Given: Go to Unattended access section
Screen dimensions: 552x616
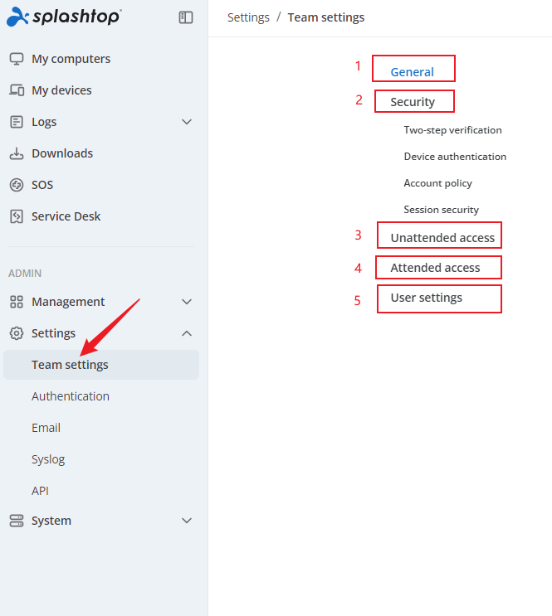Looking at the screenshot, I should (442, 238).
